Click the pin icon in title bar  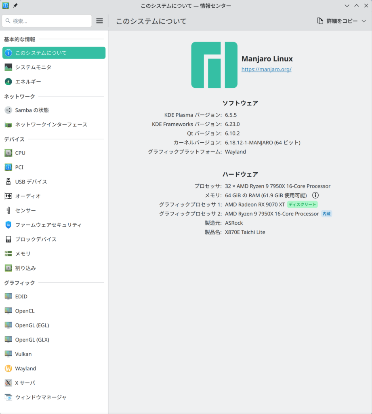point(15,6)
